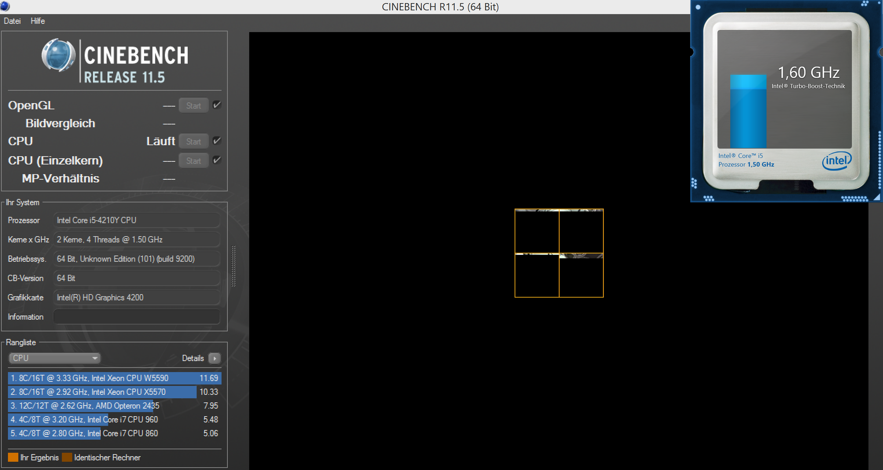The height and width of the screenshot is (470, 883).
Task: Open the Hilfe menu
Action: [x=38, y=21]
